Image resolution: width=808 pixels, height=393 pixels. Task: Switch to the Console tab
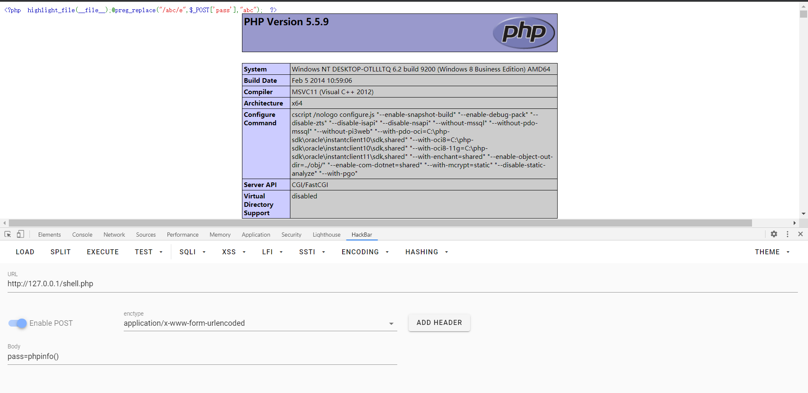[82, 235]
